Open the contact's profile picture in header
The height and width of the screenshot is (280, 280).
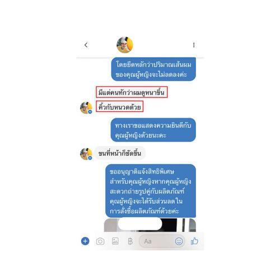coord(125,45)
